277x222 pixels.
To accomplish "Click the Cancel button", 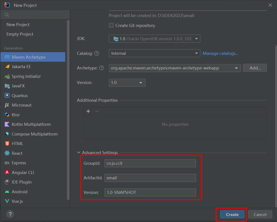I will click(x=260, y=215).
